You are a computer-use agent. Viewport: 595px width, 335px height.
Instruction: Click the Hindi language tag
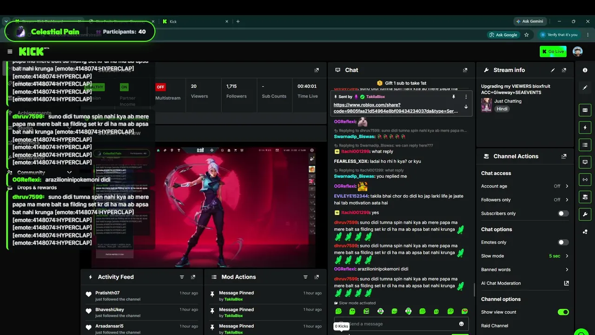pyautogui.click(x=502, y=109)
